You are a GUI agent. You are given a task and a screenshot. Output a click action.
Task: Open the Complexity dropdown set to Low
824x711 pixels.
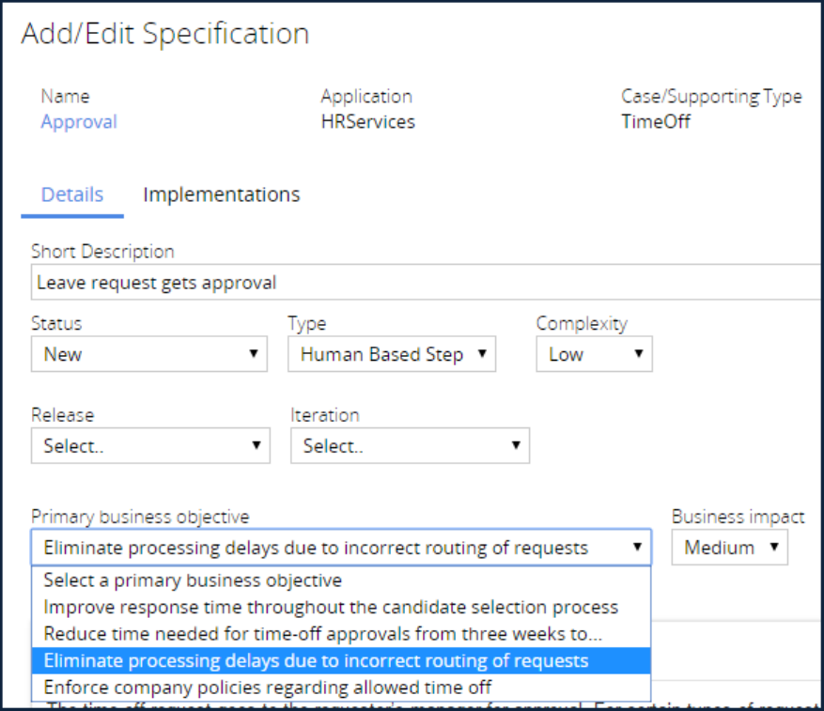[x=594, y=355]
